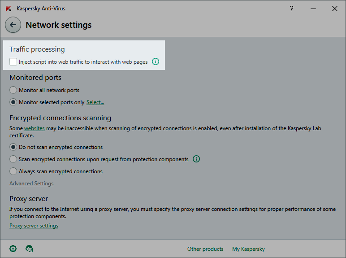Click the Kaspersky logo in title bar
Viewport: 346px width, 258px height.
pyautogui.click(x=9, y=9)
